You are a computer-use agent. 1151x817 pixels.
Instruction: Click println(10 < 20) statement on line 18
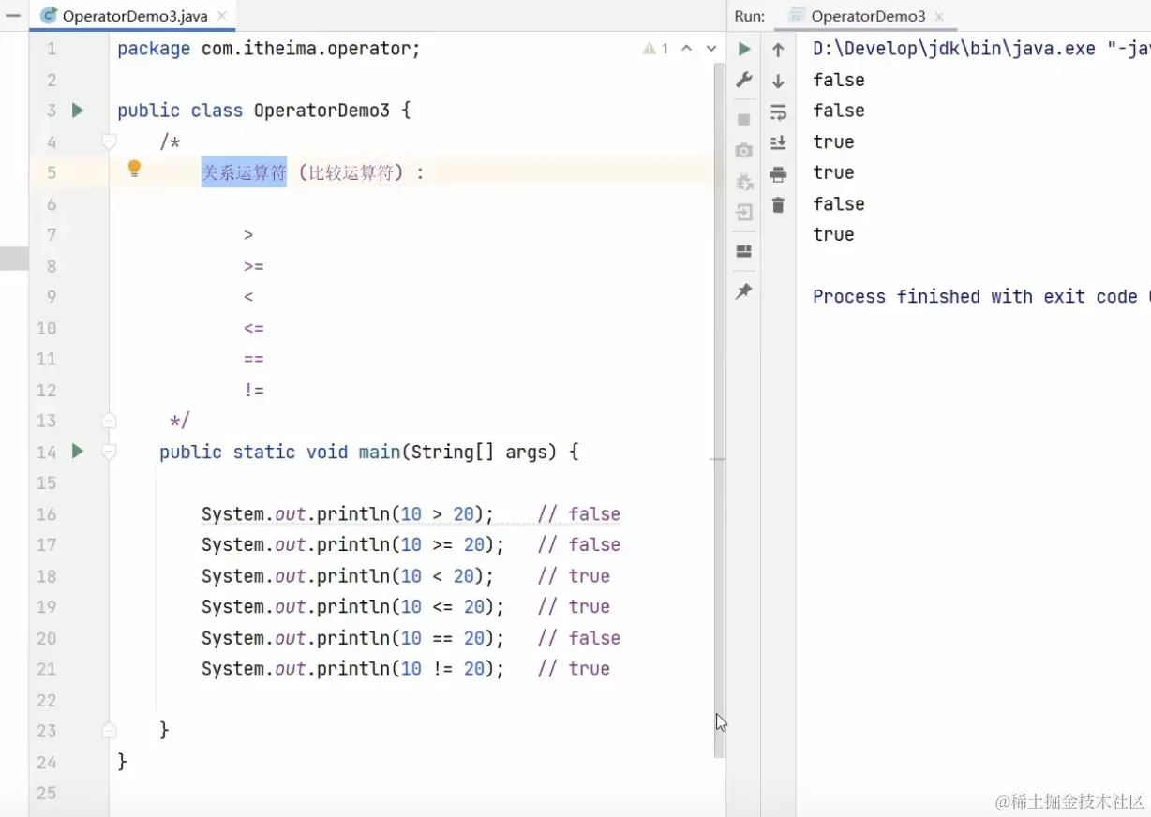(348, 575)
